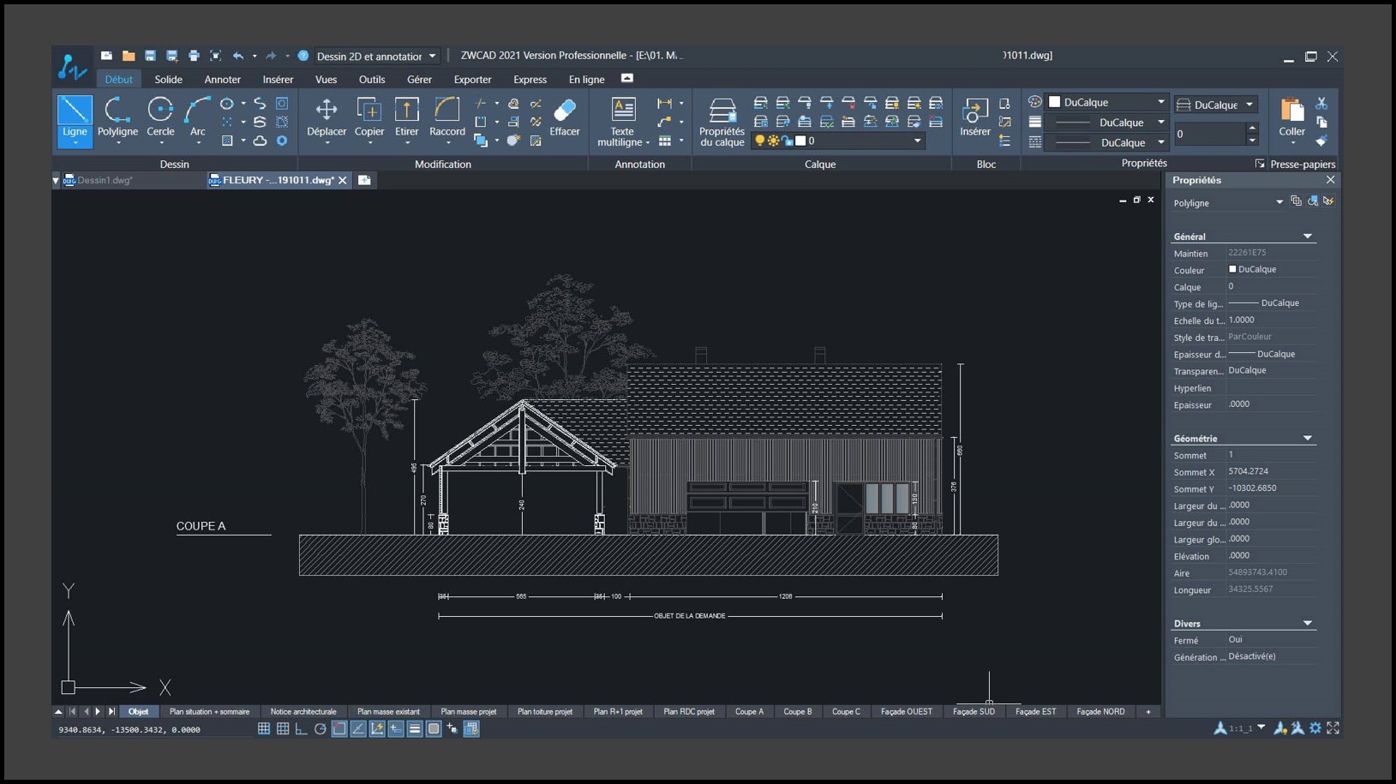Open the Annoter ribbon tab
Screen dimensions: 1396x784
(x=222, y=80)
